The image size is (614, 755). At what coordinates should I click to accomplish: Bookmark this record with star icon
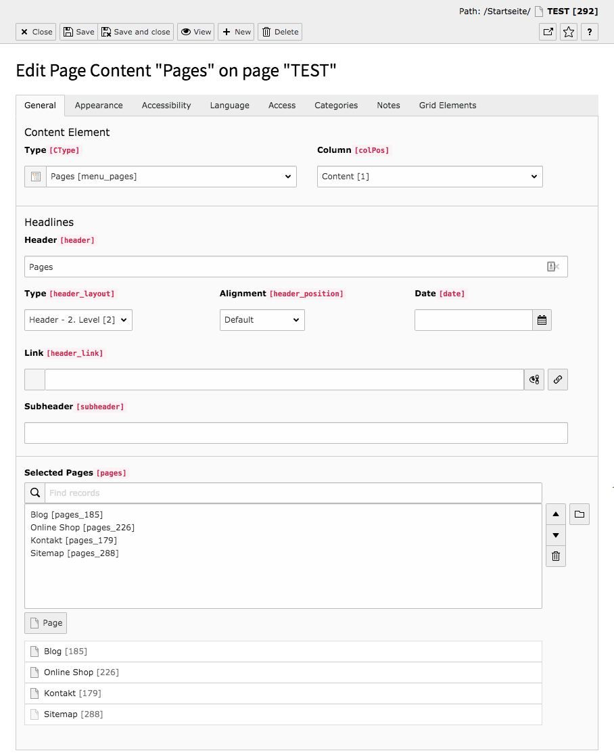click(x=568, y=32)
